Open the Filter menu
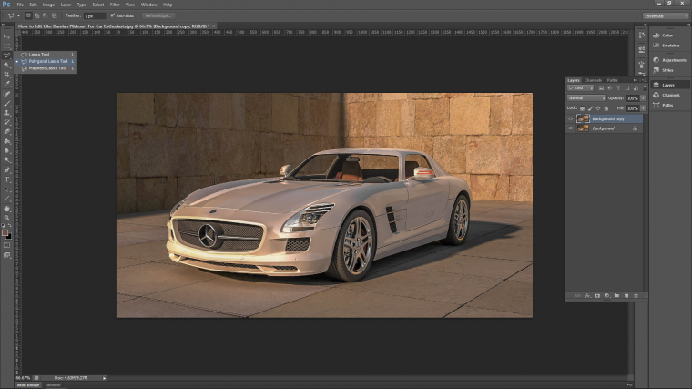Screen dimensions: 692x389 (x=115, y=5)
